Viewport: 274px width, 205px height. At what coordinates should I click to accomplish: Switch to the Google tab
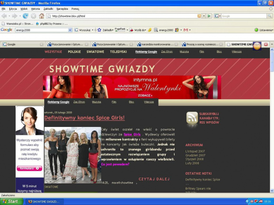(x=23, y=44)
